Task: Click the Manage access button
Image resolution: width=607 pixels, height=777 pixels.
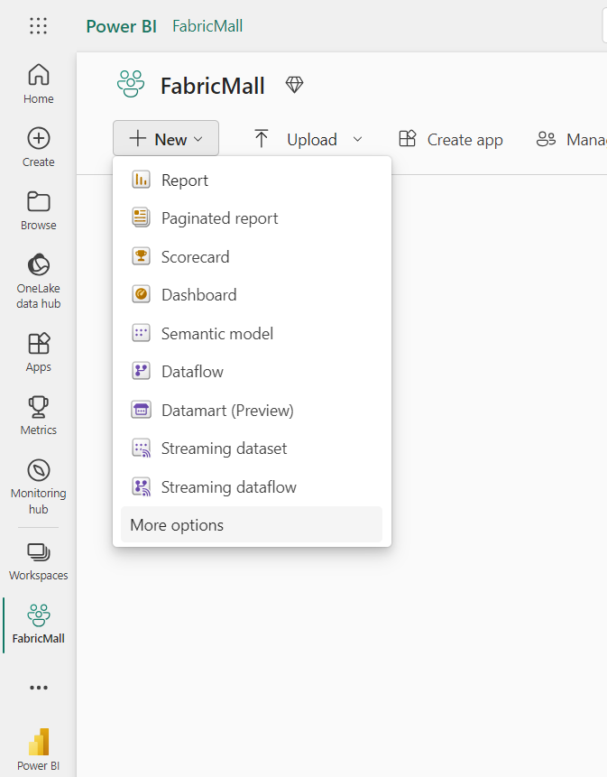Action: click(571, 139)
